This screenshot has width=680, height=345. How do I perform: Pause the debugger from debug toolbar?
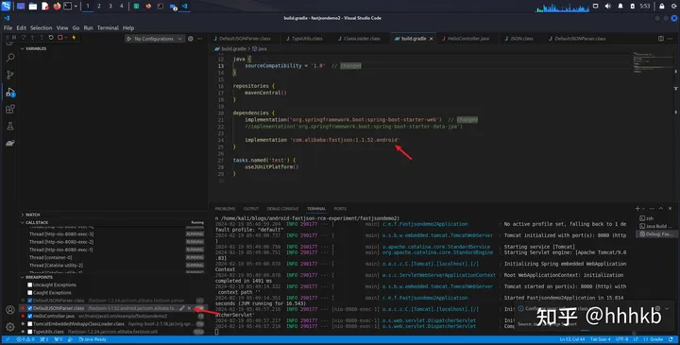point(14,38)
